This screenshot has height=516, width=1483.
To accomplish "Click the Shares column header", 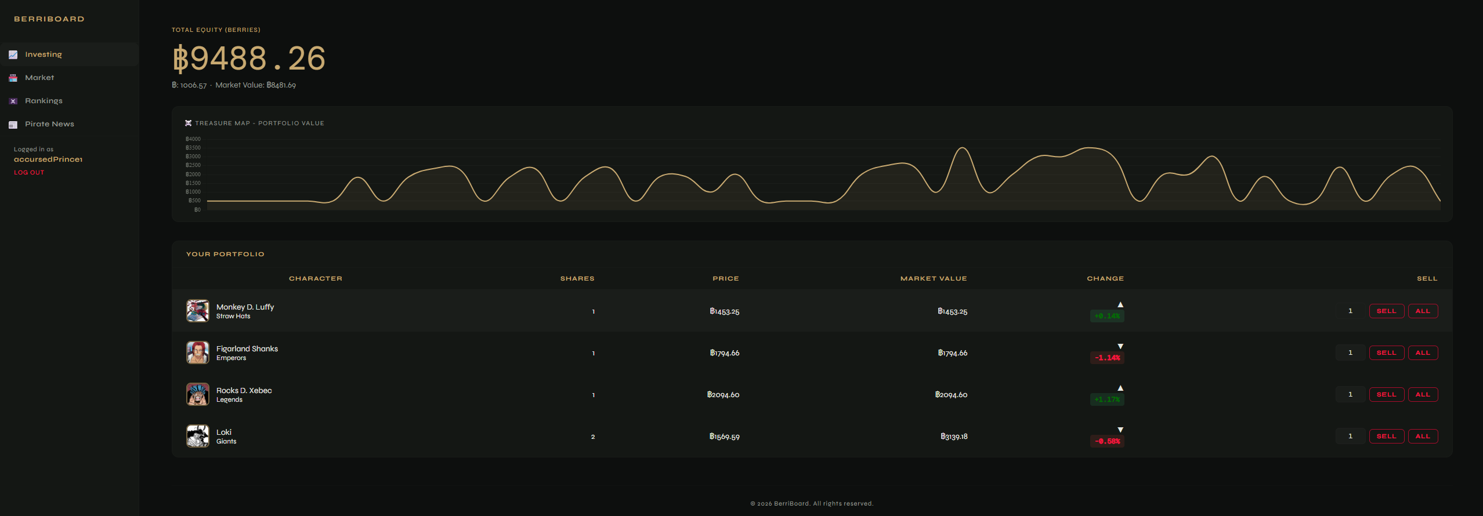I will point(577,279).
